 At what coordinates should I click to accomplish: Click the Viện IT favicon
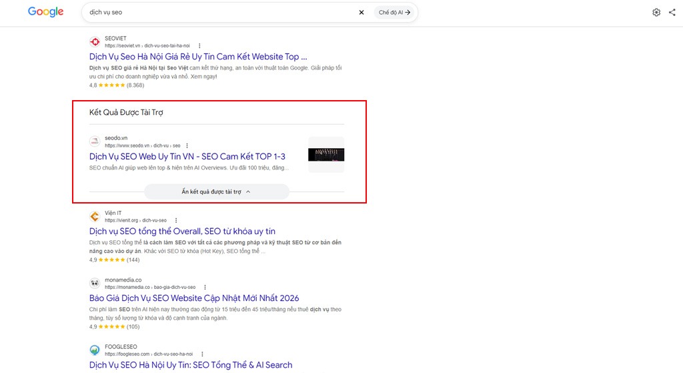tap(95, 217)
